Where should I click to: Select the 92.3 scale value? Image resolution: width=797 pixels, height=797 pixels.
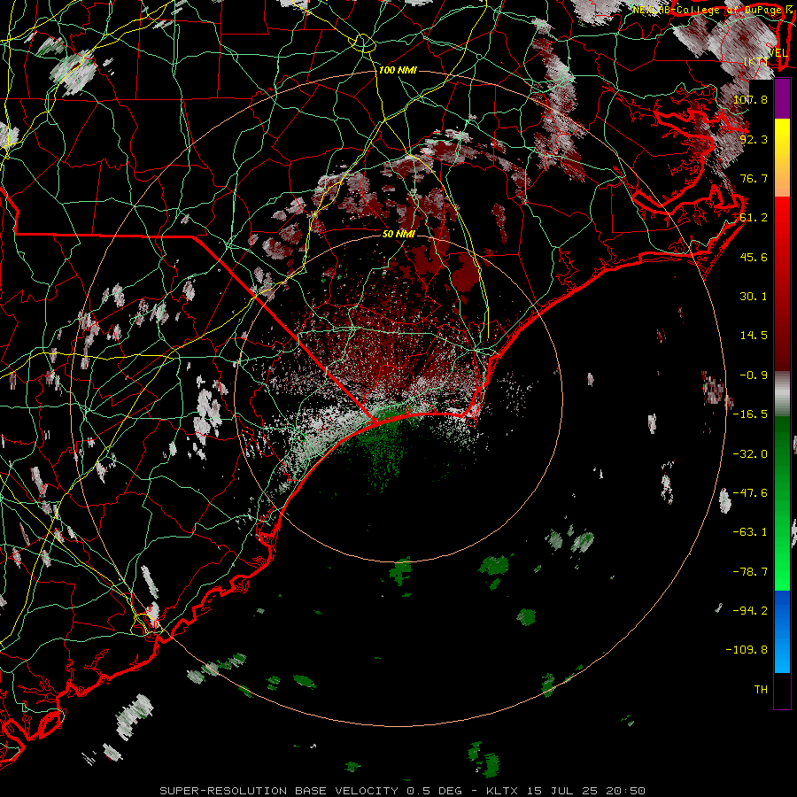coord(754,139)
